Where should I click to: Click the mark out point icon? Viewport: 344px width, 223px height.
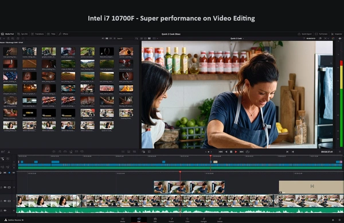pyautogui.click(x=292, y=152)
